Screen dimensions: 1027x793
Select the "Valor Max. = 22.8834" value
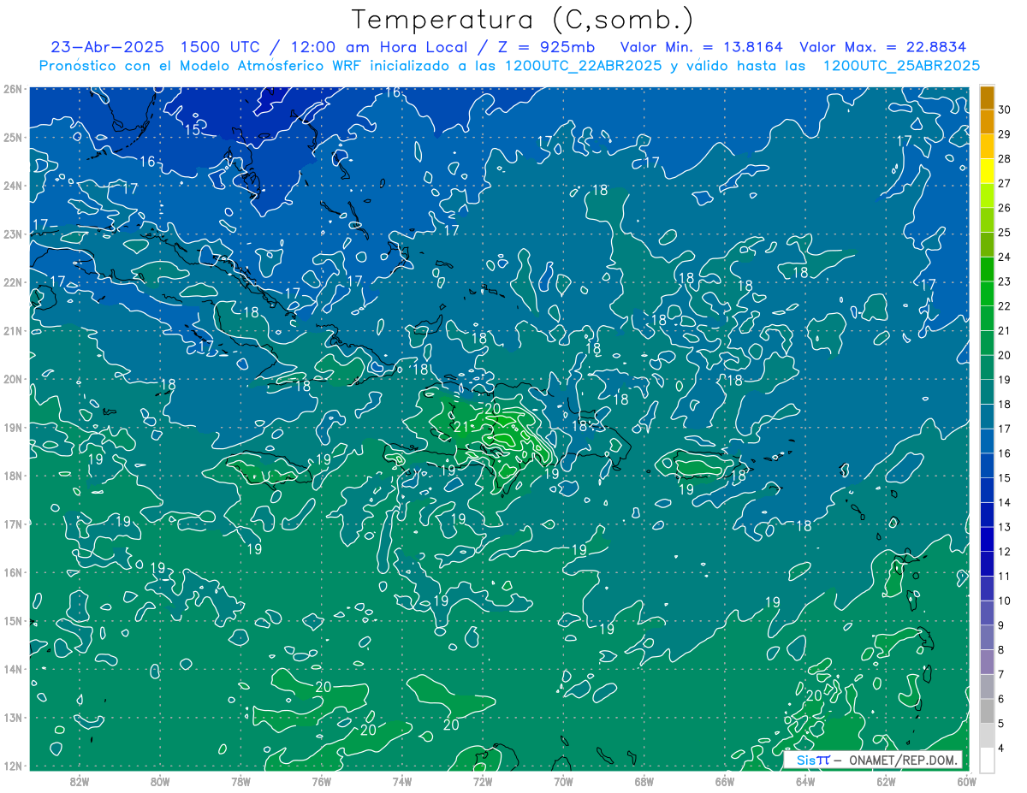coord(883,47)
